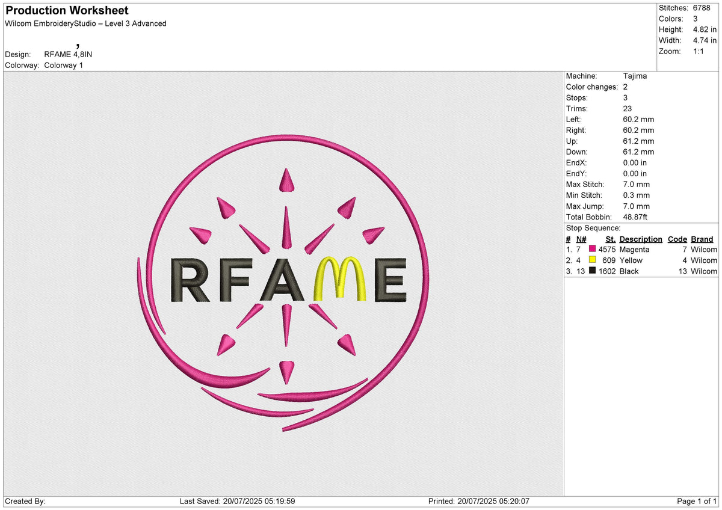Click the Wilcom brand in the Black row

[704, 271]
